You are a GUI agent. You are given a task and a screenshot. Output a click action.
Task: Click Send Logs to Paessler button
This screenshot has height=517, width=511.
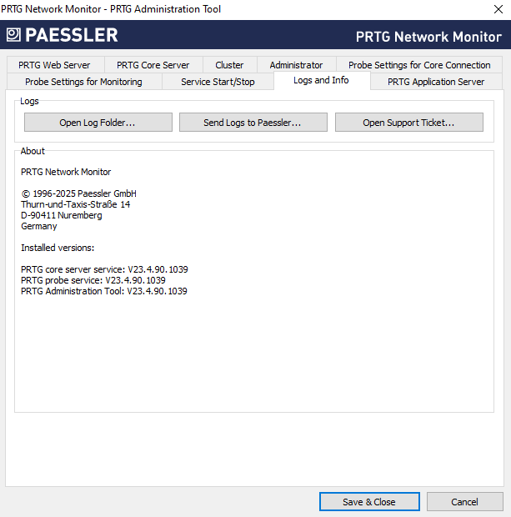click(x=253, y=123)
